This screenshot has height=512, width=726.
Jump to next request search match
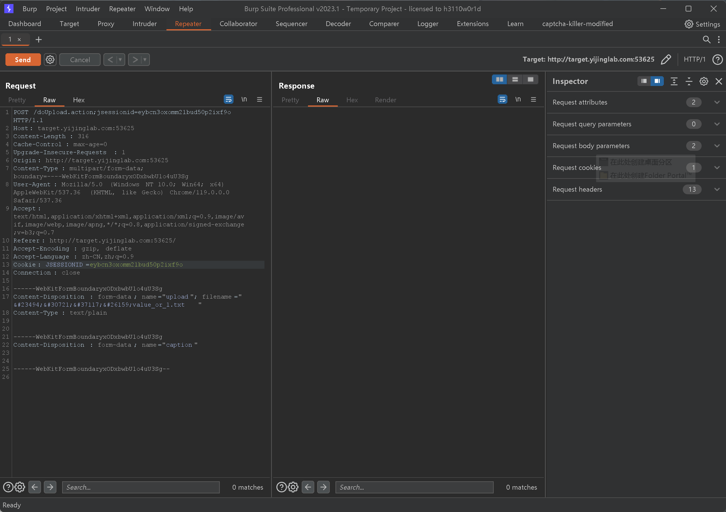pos(50,487)
